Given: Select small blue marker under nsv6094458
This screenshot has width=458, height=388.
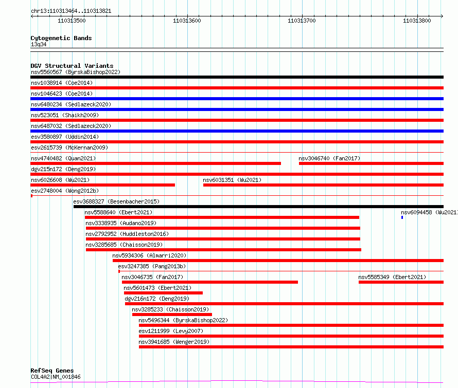Looking at the screenshot, I should (x=402, y=217).
